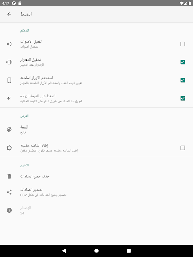Uncheck the hardware buttons checkbox
Screen dimensions: 193x257
coord(183,80)
